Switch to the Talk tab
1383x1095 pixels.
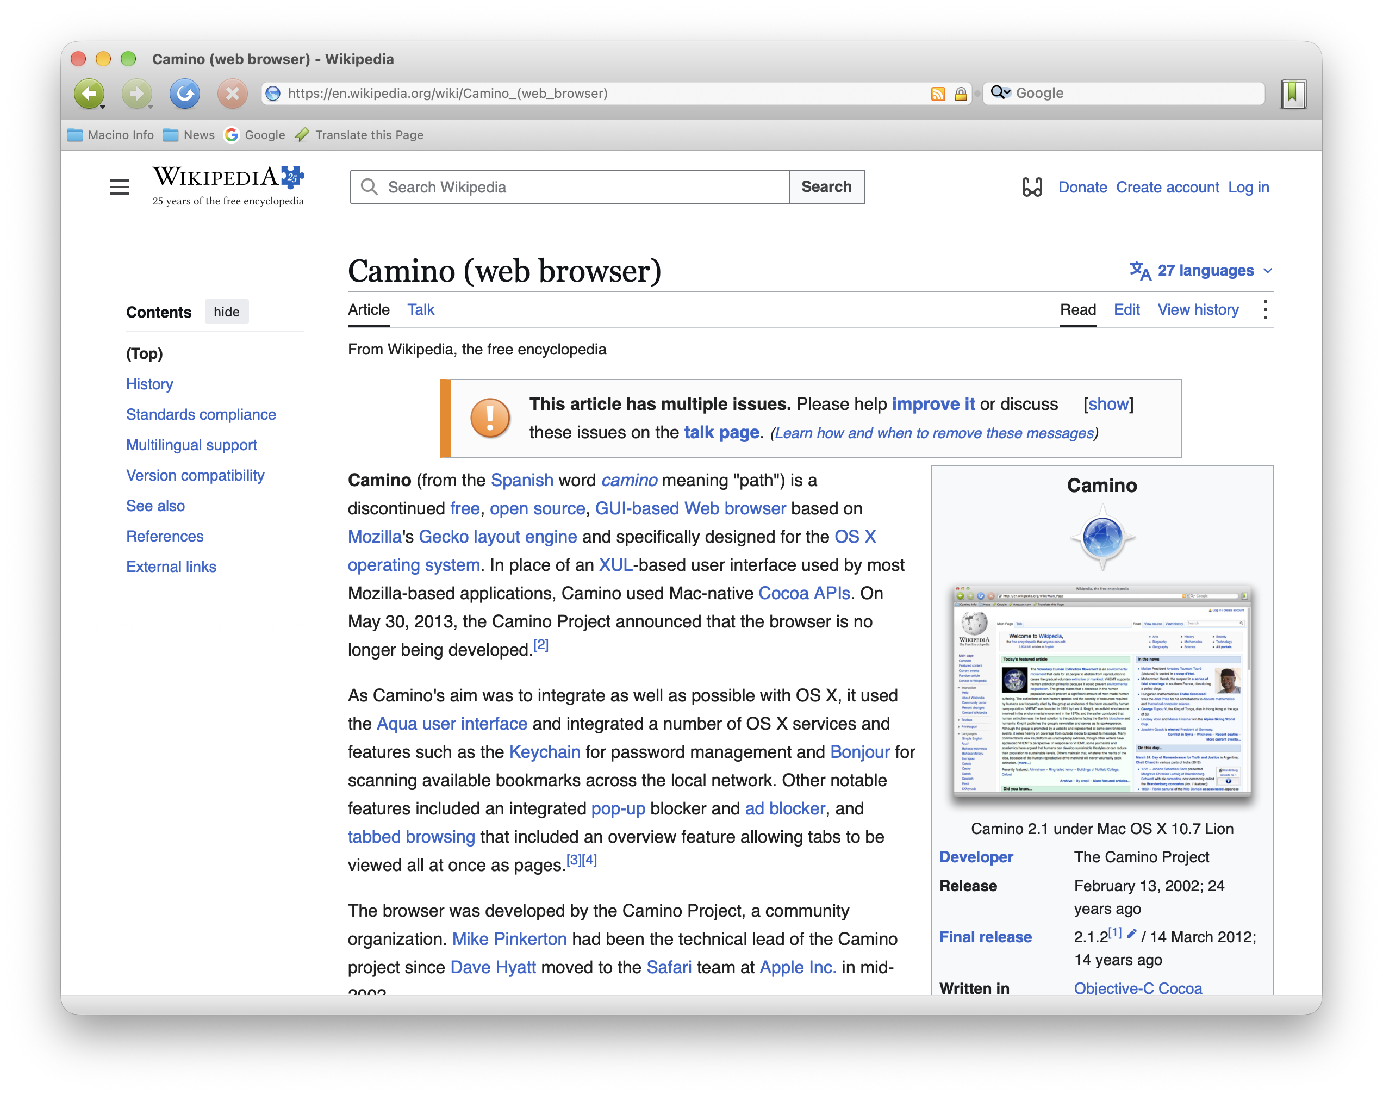420,310
